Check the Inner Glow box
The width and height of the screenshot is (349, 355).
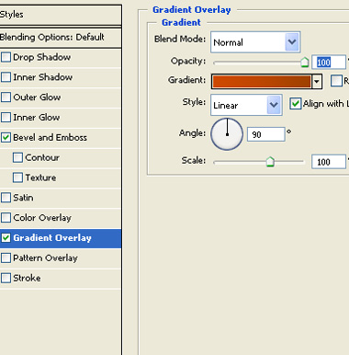6,117
